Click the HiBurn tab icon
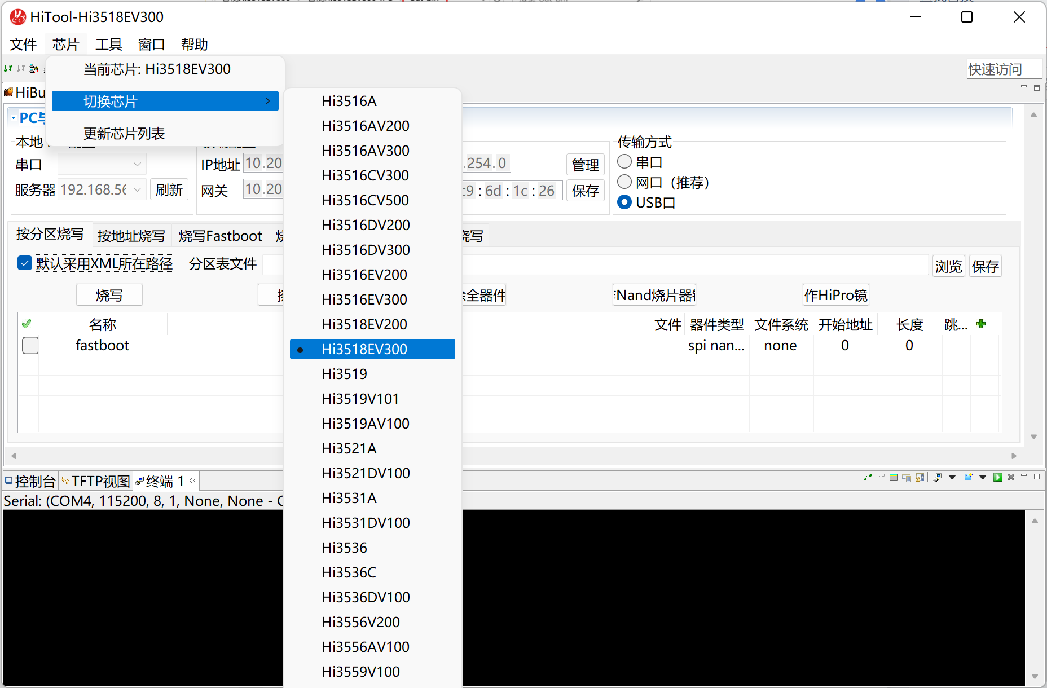 (x=8, y=92)
